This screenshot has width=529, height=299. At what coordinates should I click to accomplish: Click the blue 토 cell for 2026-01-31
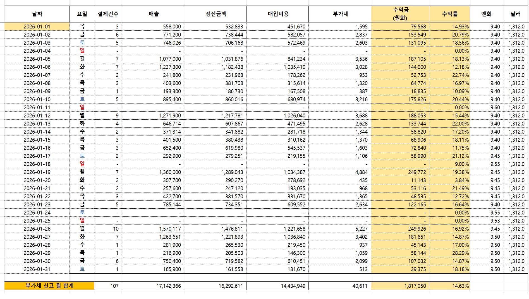[82, 269]
